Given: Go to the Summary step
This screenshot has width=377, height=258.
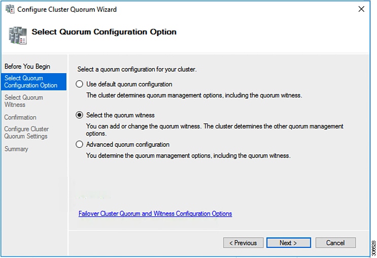Looking at the screenshot, I should [x=16, y=149].
